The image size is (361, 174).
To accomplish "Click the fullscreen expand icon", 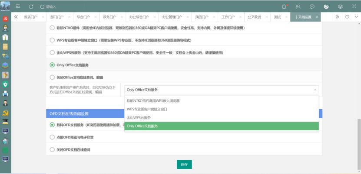I will [x=354, y=7].
